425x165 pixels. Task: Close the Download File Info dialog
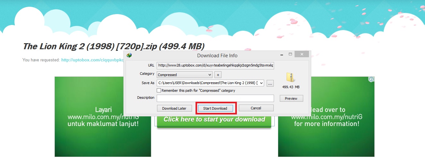pyautogui.click(x=302, y=54)
